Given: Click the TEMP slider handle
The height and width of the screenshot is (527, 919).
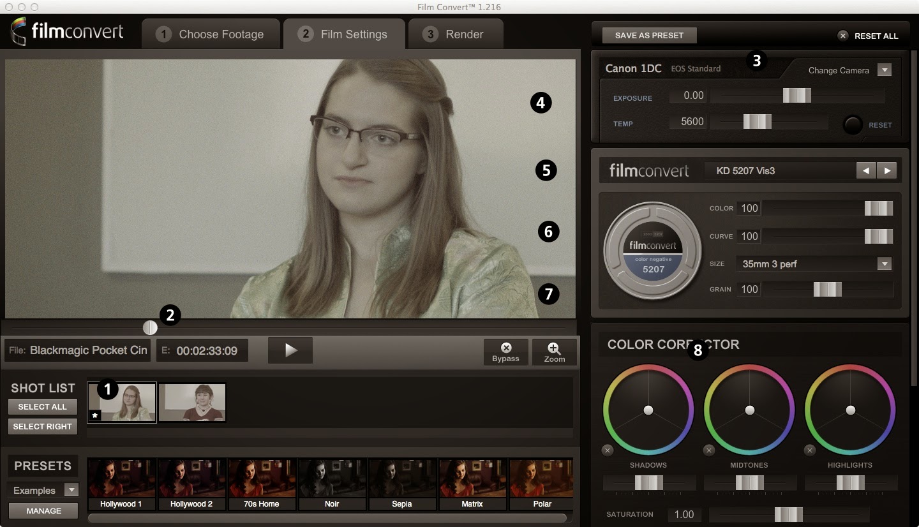Looking at the screenshot, I should click(758, 122).
